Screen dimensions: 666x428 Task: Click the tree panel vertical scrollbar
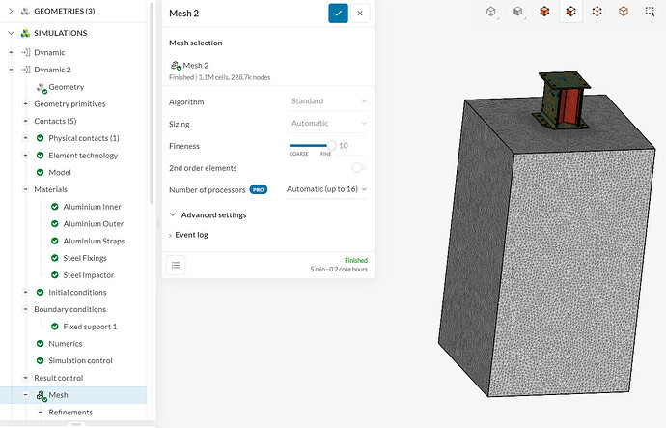(152, 104)
